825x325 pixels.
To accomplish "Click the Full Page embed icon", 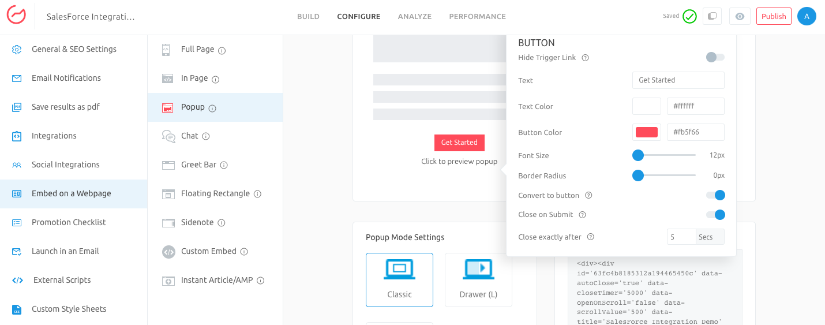I will click(166, 50).
